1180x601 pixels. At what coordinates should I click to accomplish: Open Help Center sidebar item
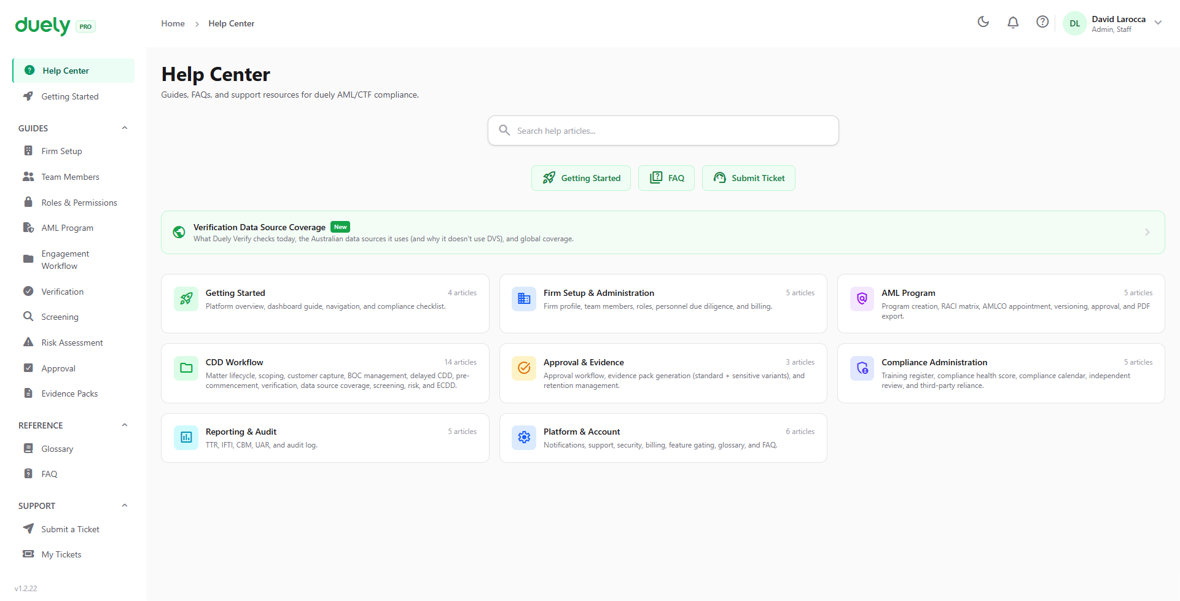74,71
